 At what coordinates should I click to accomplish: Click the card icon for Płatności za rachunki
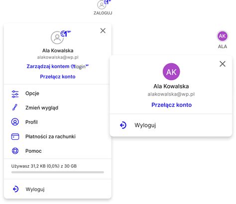[15, 136]
